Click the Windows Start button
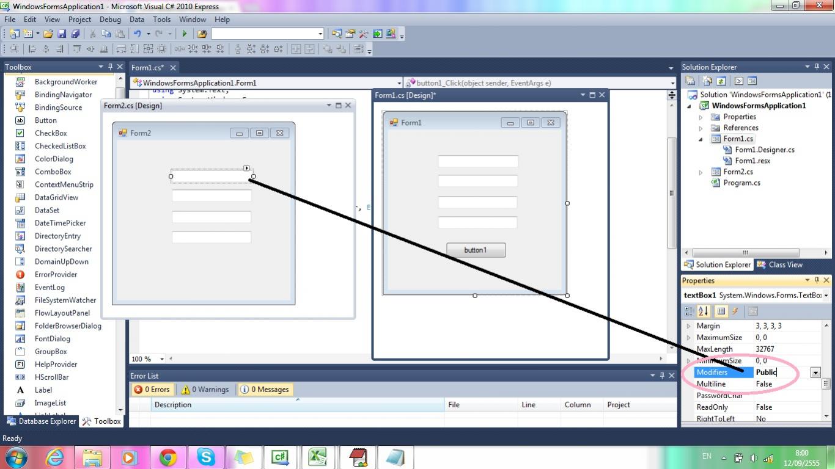The width and height of the screenshot is (835, 469). click(15, 457)
